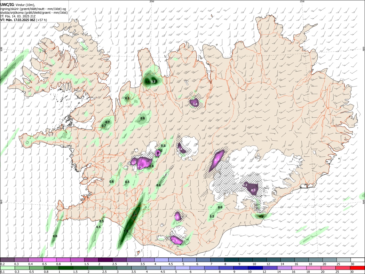
Task: Click the '20W' longitude label at top
Action: (x=152, y=1)
